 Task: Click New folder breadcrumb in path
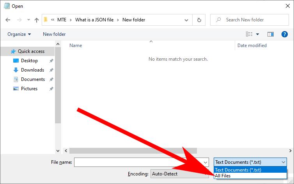[134, 20]
